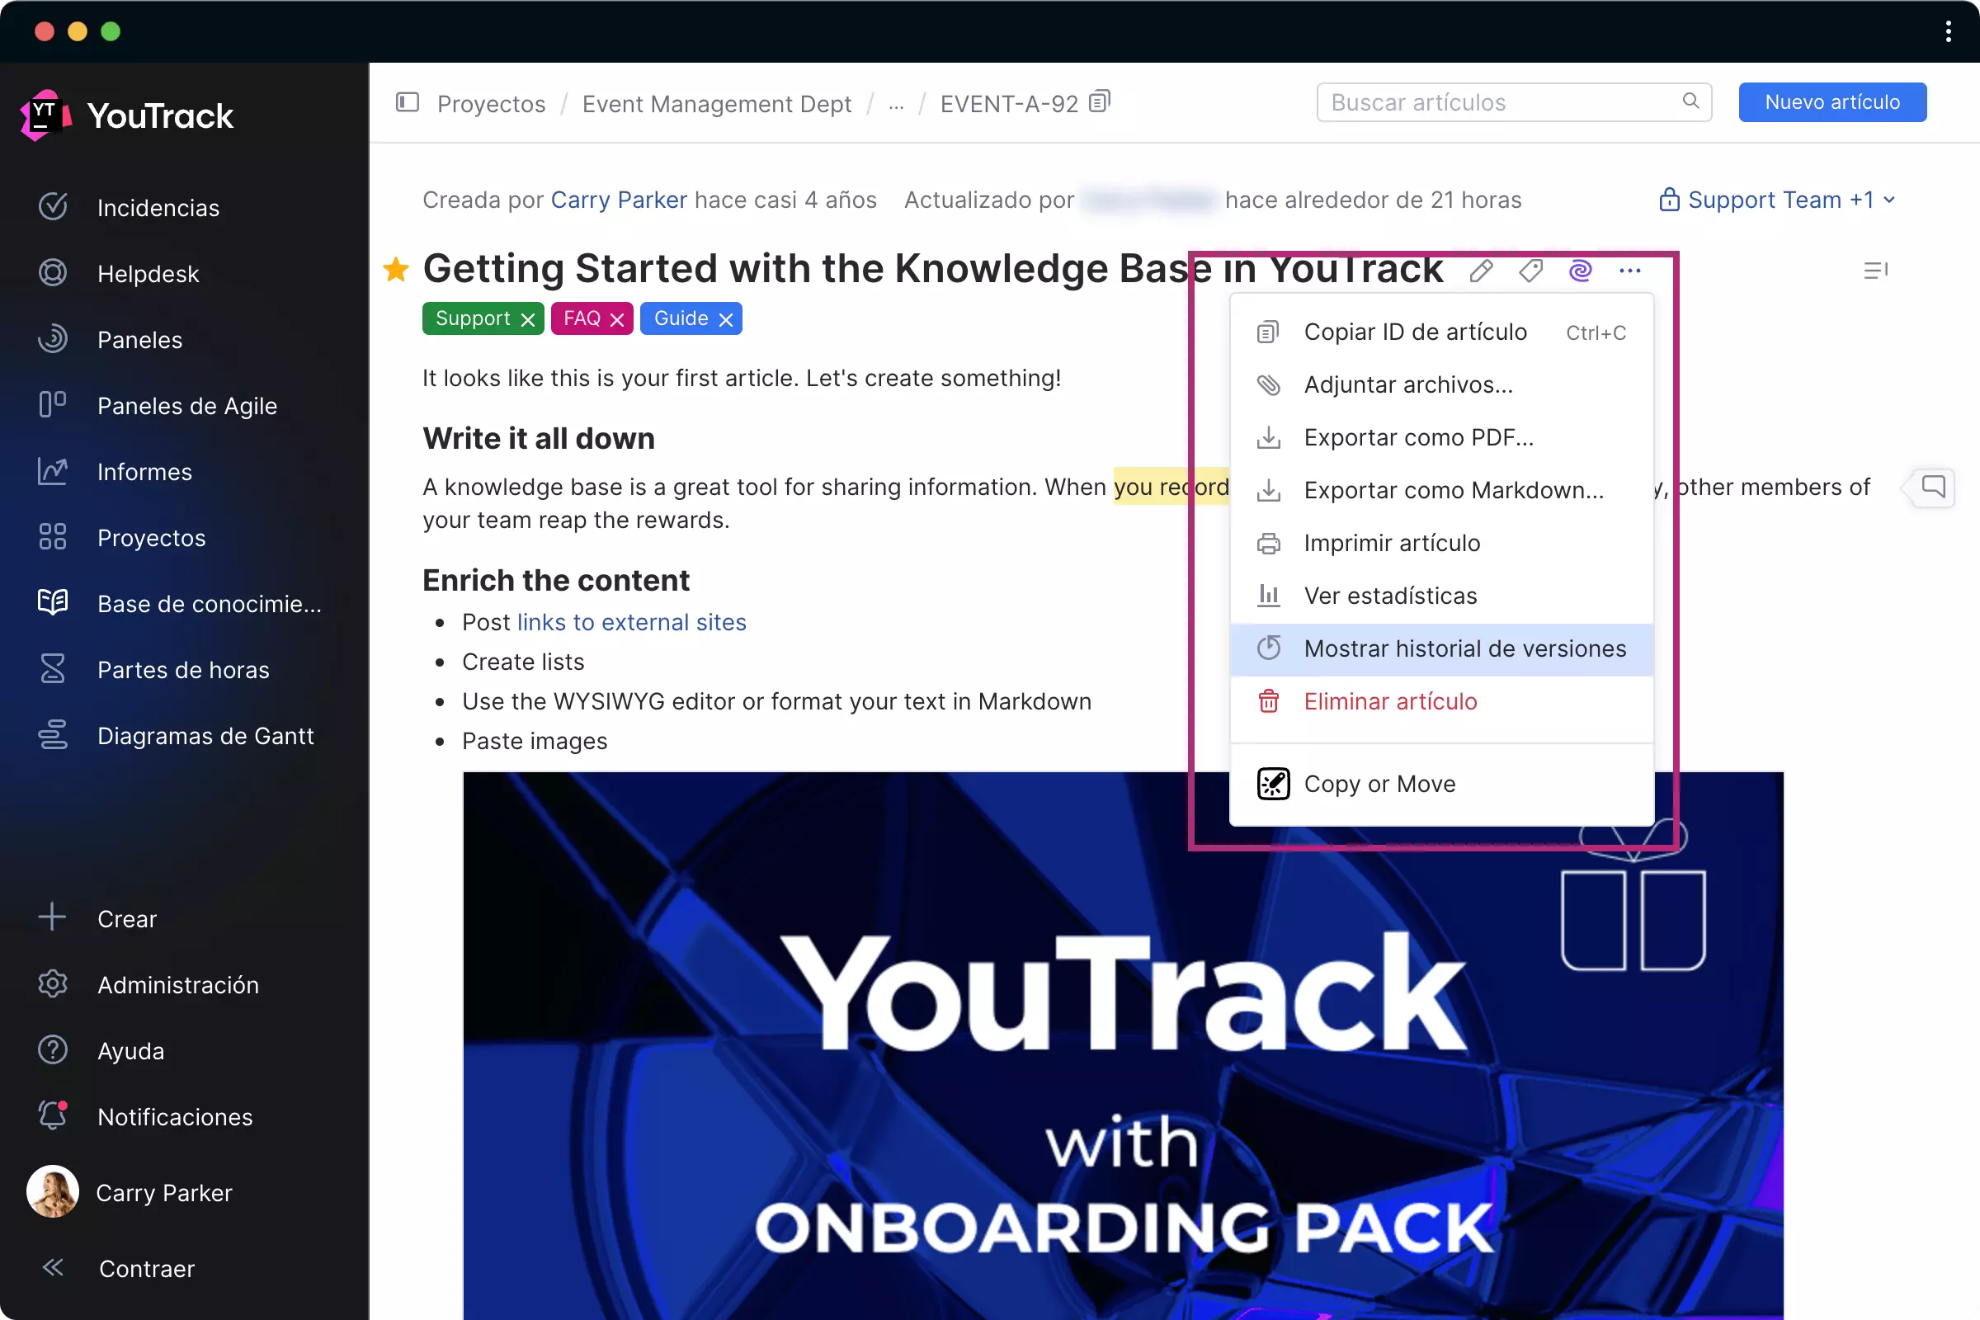Click the pencil edit article icon
Image resolution: width=1980 pixels, height=1320 pixels.
tap(1481, 271)
